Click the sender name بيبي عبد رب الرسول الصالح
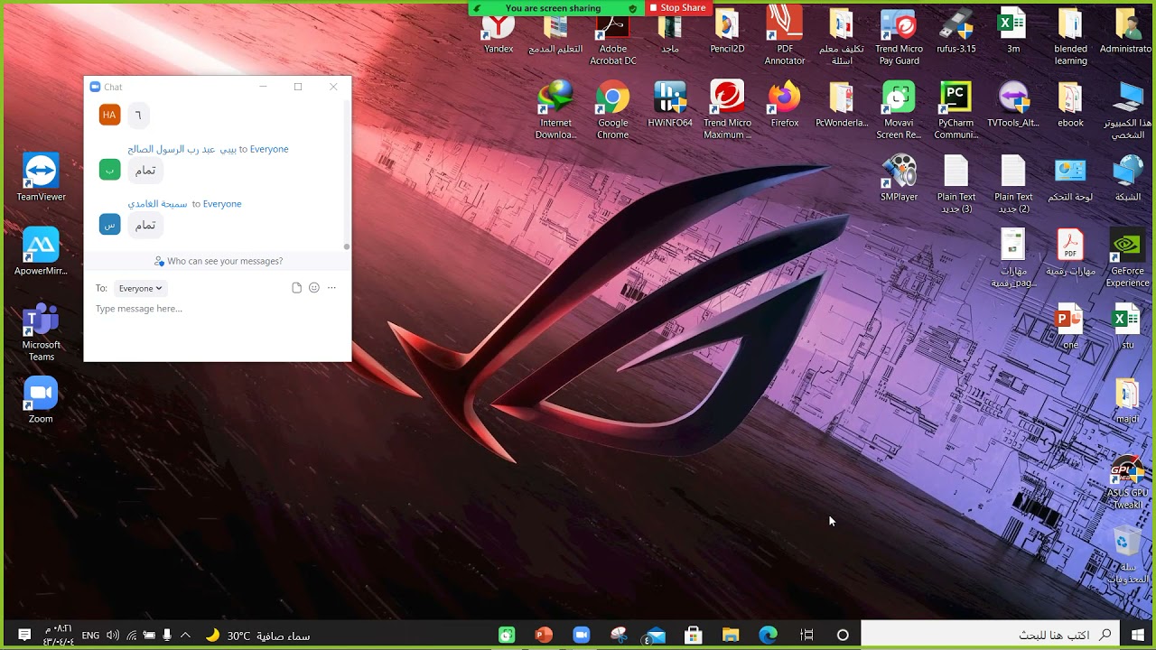Image resolution: width=1156 pixels, height=650 pixels. click(x=182, y=149)
